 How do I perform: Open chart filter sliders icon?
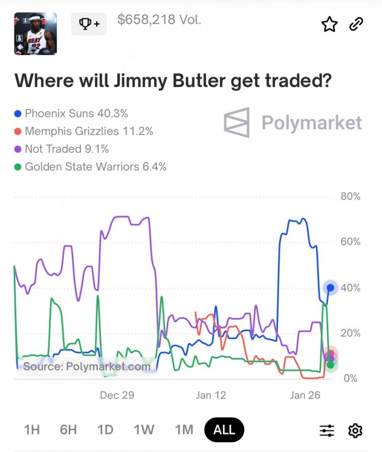(327, 431)
